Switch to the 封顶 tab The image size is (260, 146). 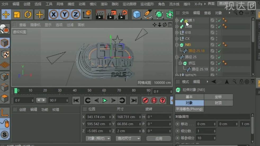coord(218,103)
